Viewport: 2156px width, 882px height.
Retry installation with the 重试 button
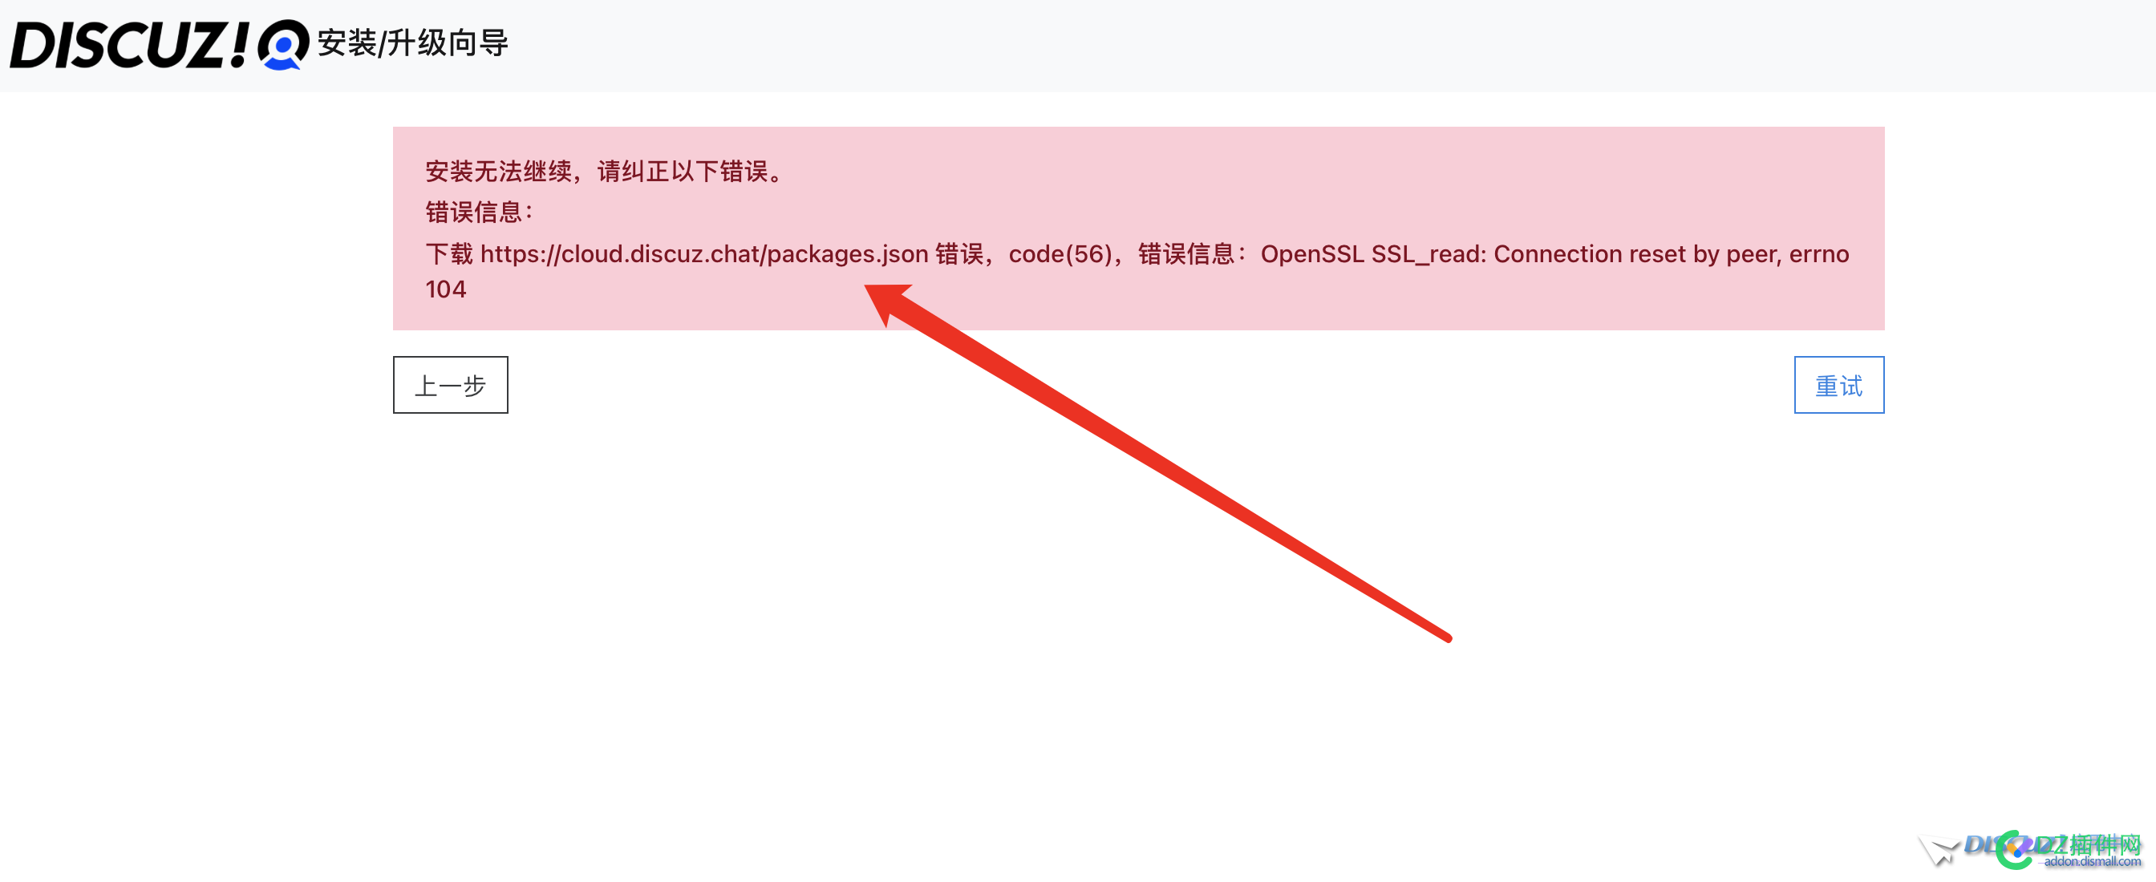pos(1838,385)
